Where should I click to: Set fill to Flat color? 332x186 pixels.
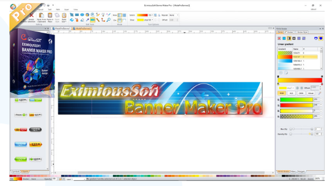click(284, 38)
